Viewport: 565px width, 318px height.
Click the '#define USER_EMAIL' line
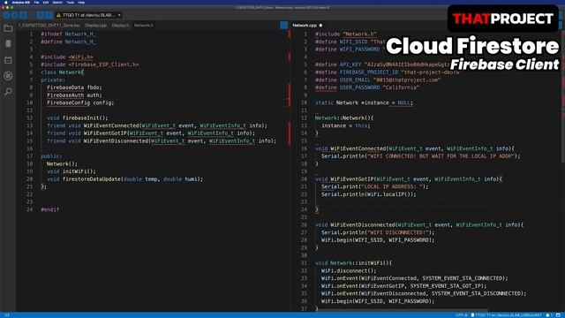click(378, 80)
